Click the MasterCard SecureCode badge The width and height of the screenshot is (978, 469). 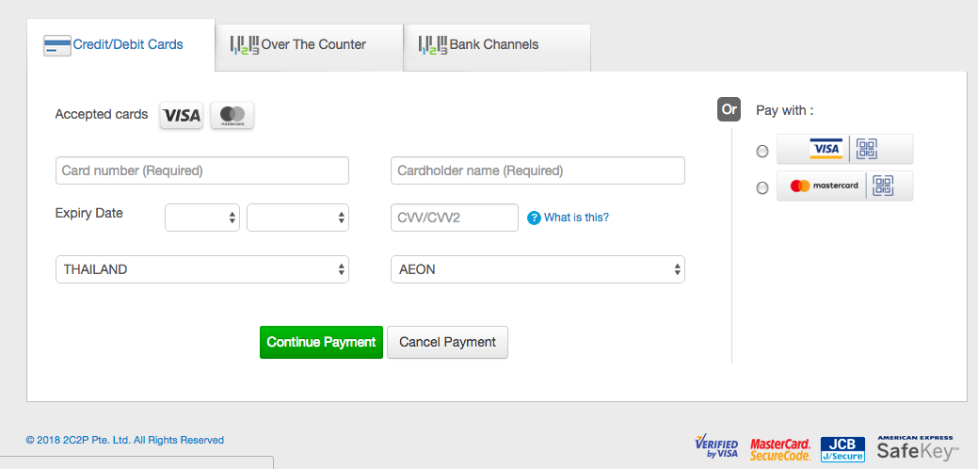[780, 448]
